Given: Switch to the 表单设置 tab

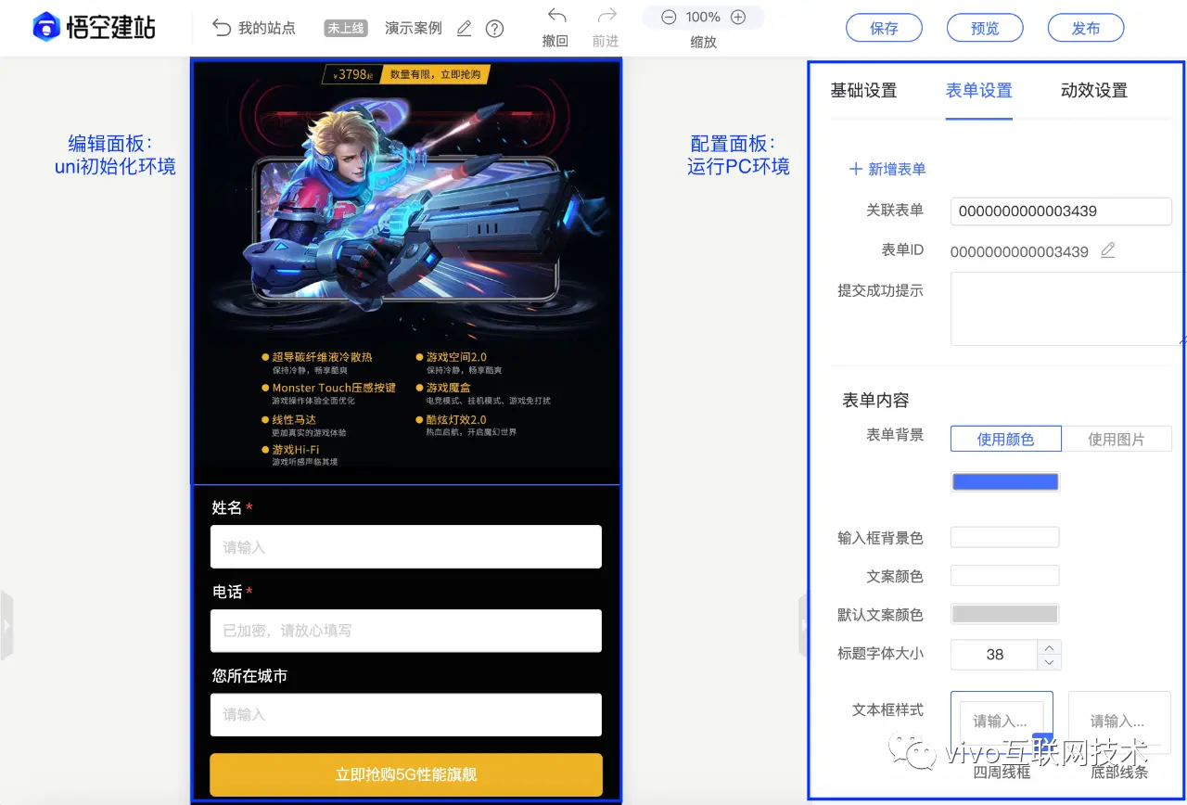Looking at the screenshot, I should tap(978, 91).
